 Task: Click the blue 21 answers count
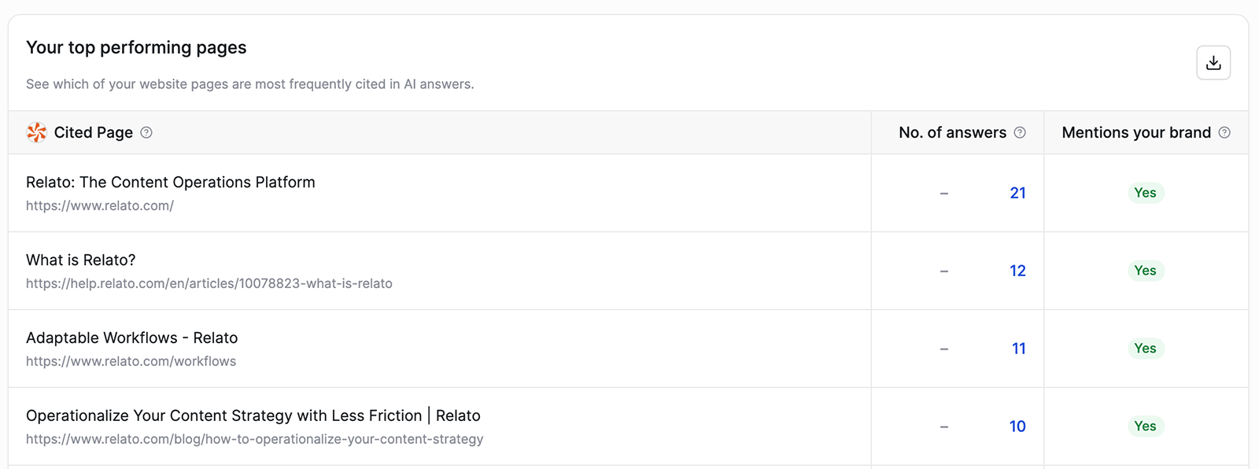click(1018, 193)
